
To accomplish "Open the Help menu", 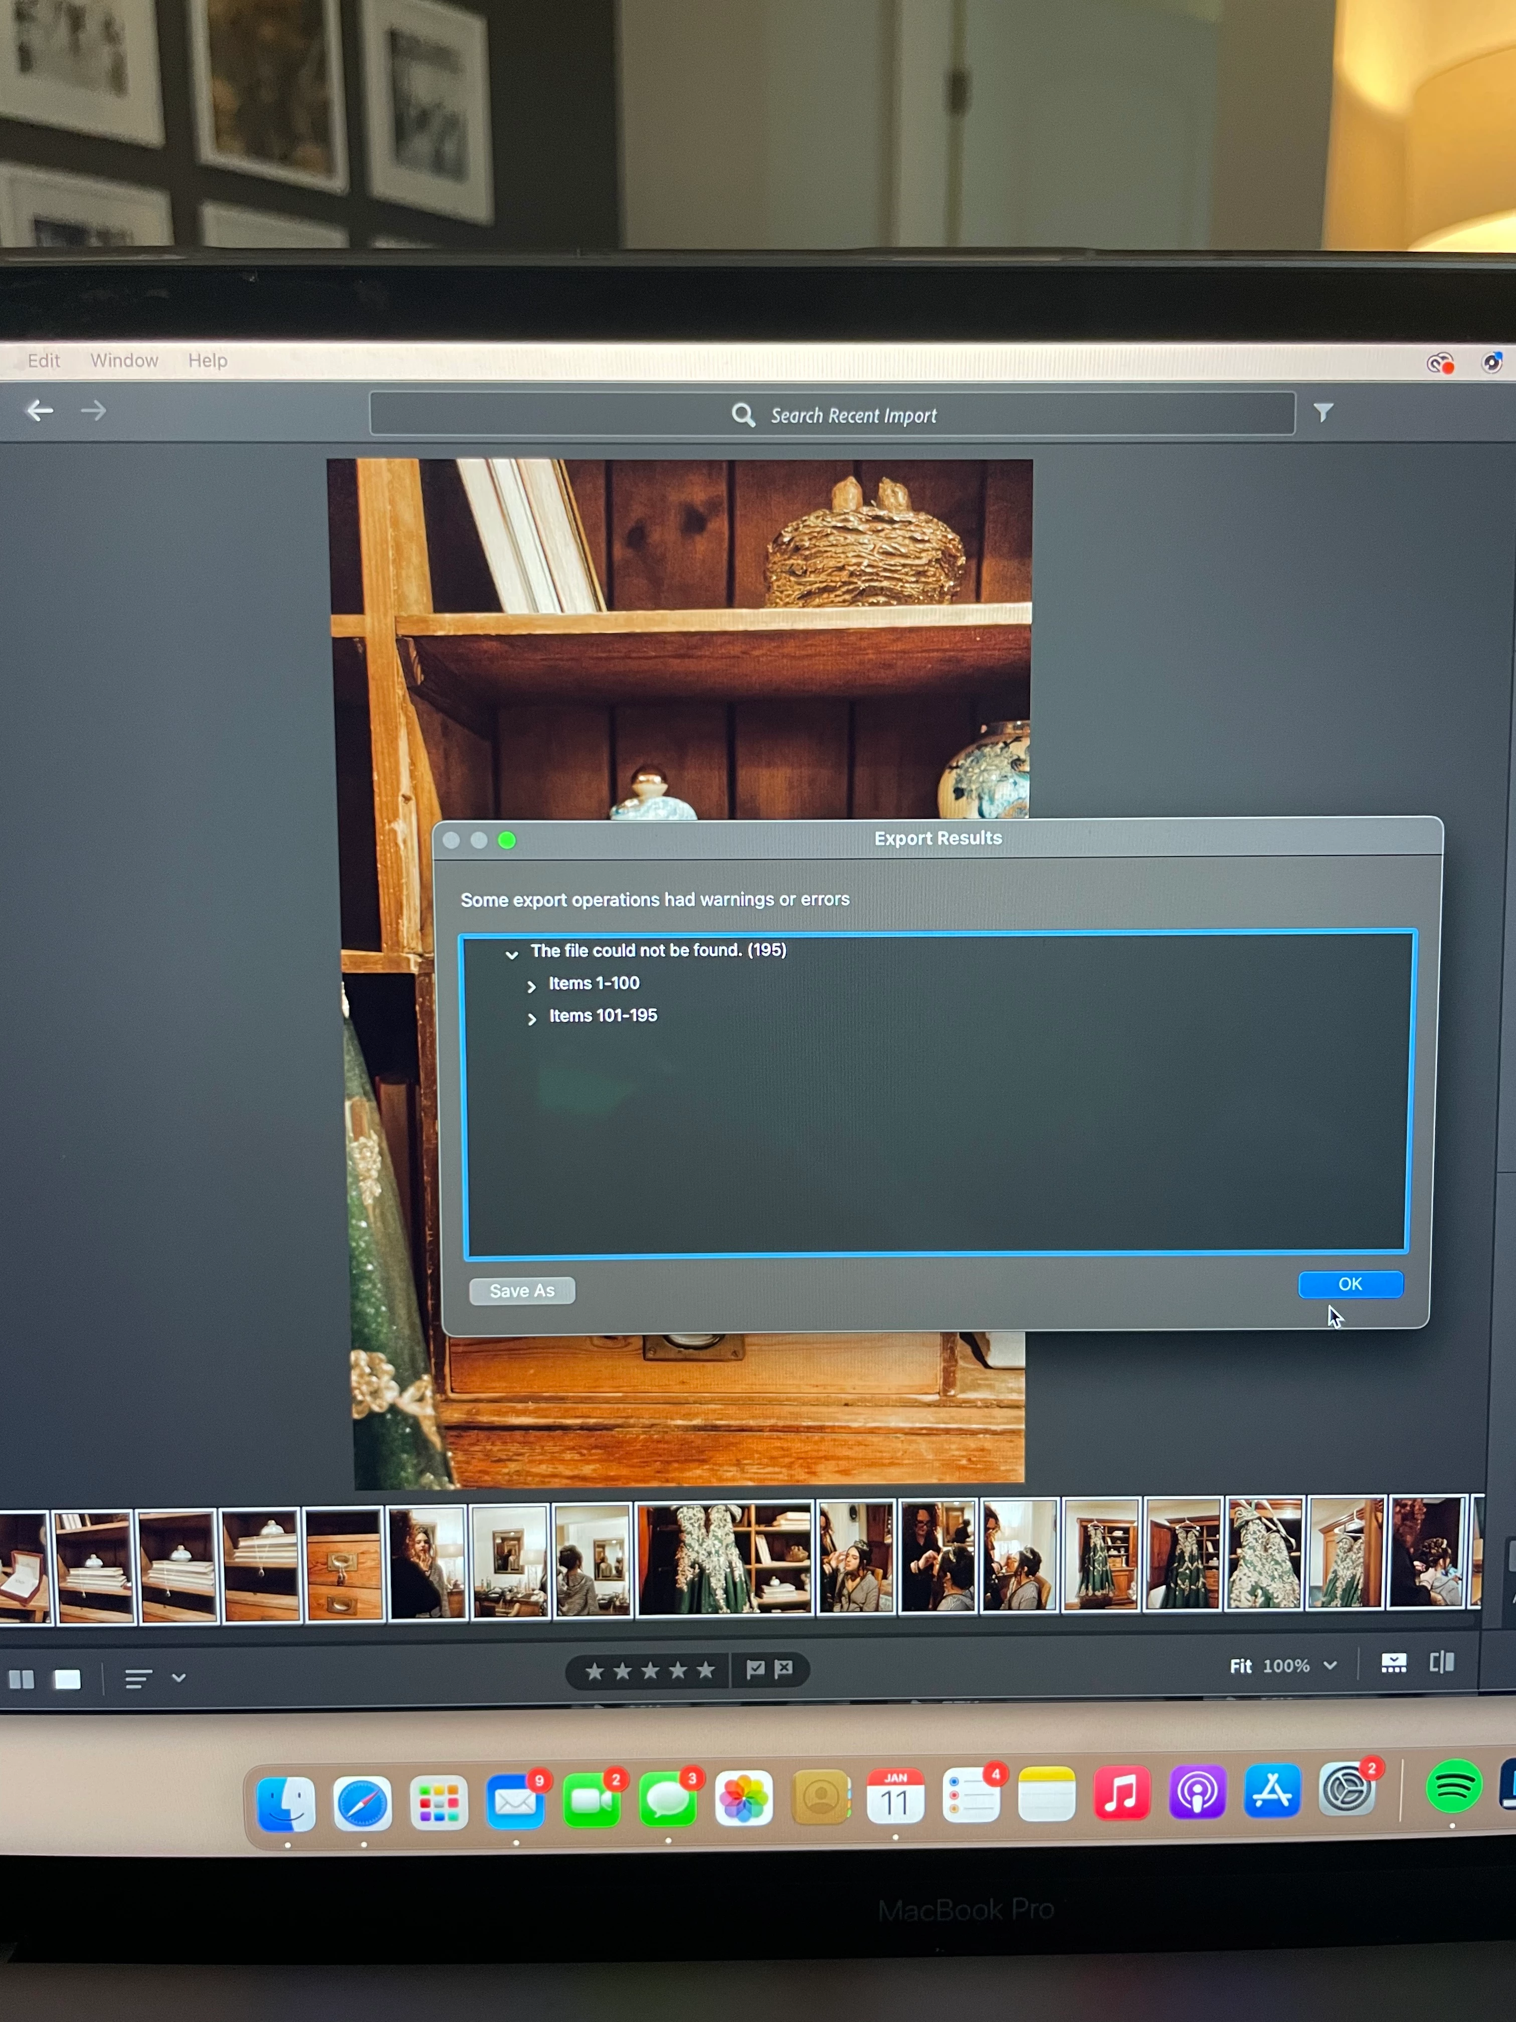I will pyautogui.click(x=208, y=360).
